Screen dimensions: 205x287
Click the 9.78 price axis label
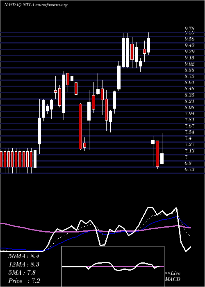(x=189, y=29)
